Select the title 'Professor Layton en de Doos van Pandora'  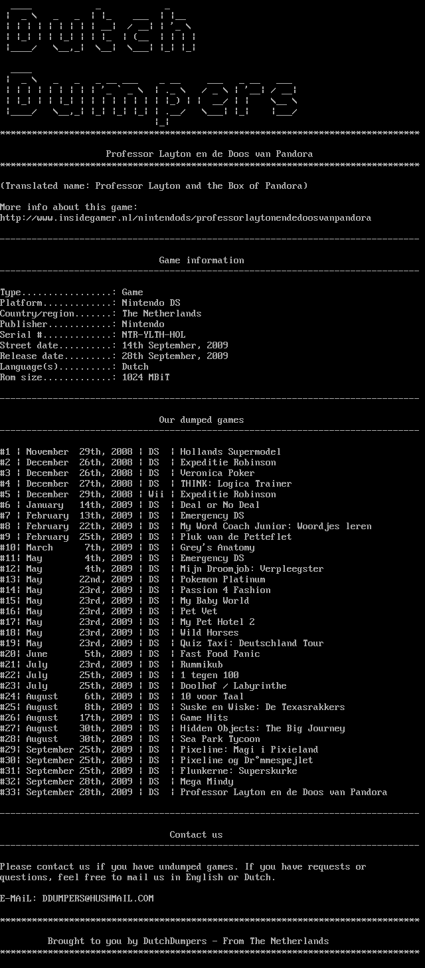[209, 154]
